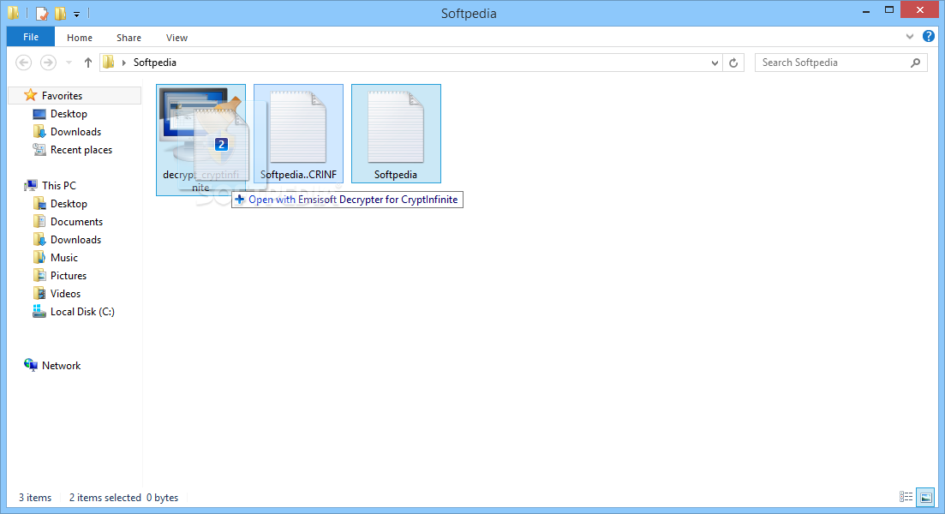This screenshot has height=514, width=945.
Task: Open the recent locations dropdown arrow
Action: pos(69,63)
